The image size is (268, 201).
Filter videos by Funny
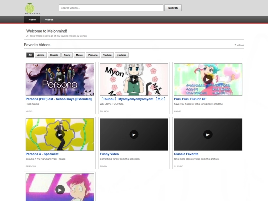tap(67, 55)
